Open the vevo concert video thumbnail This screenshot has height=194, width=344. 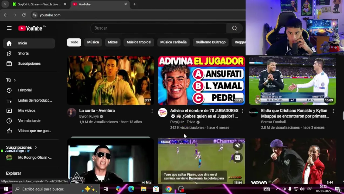(292, 161)
